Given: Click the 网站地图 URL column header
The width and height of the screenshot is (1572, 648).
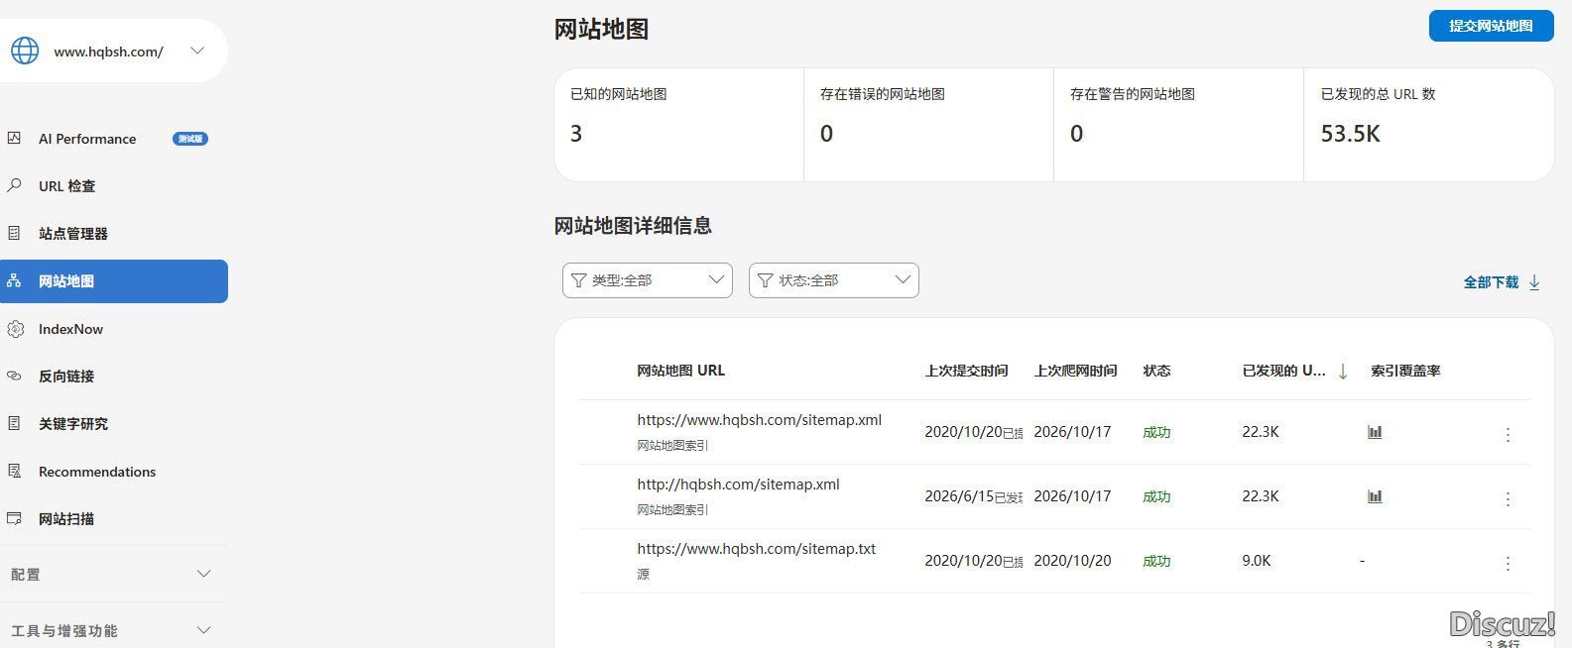Looking at the screenshot, I should pos(681,371).
